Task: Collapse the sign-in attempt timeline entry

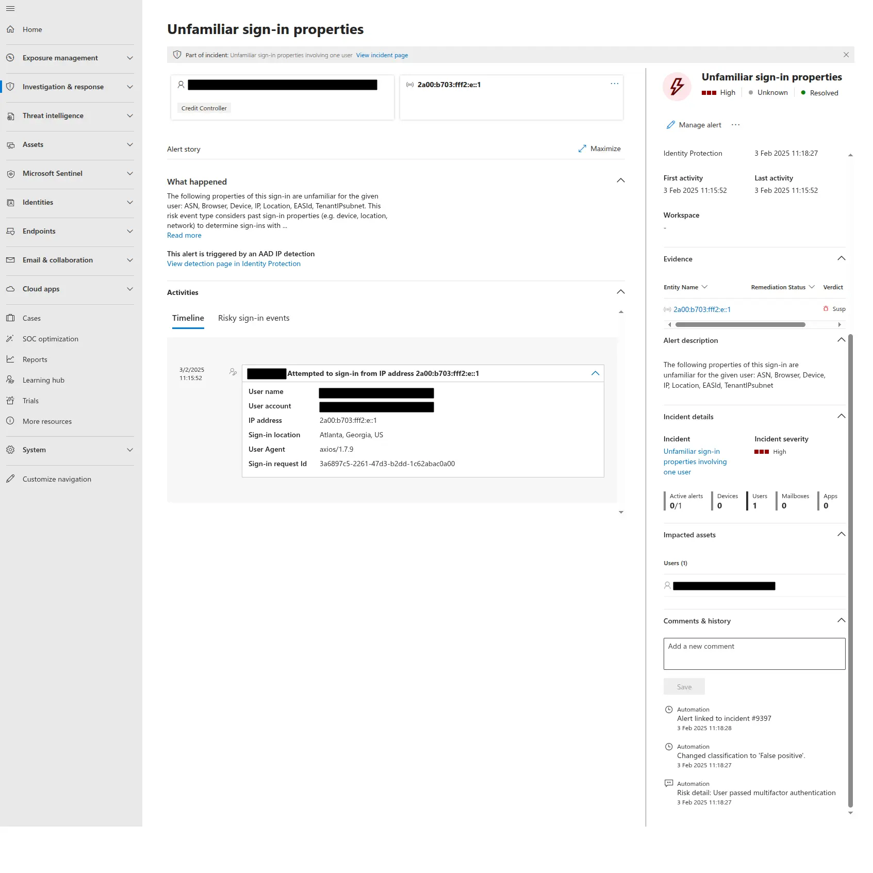Action: click(x=595, y=373)
